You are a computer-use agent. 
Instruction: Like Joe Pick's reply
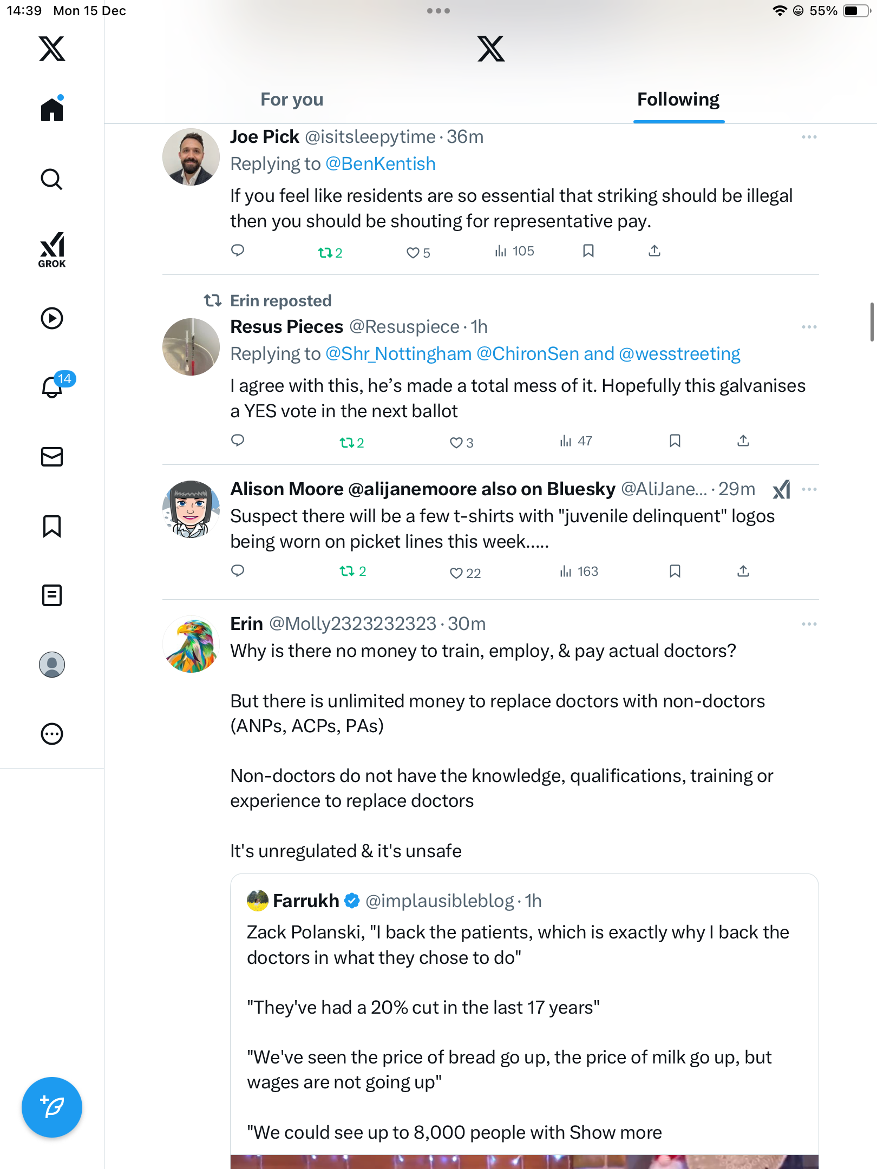pos(413,253)
